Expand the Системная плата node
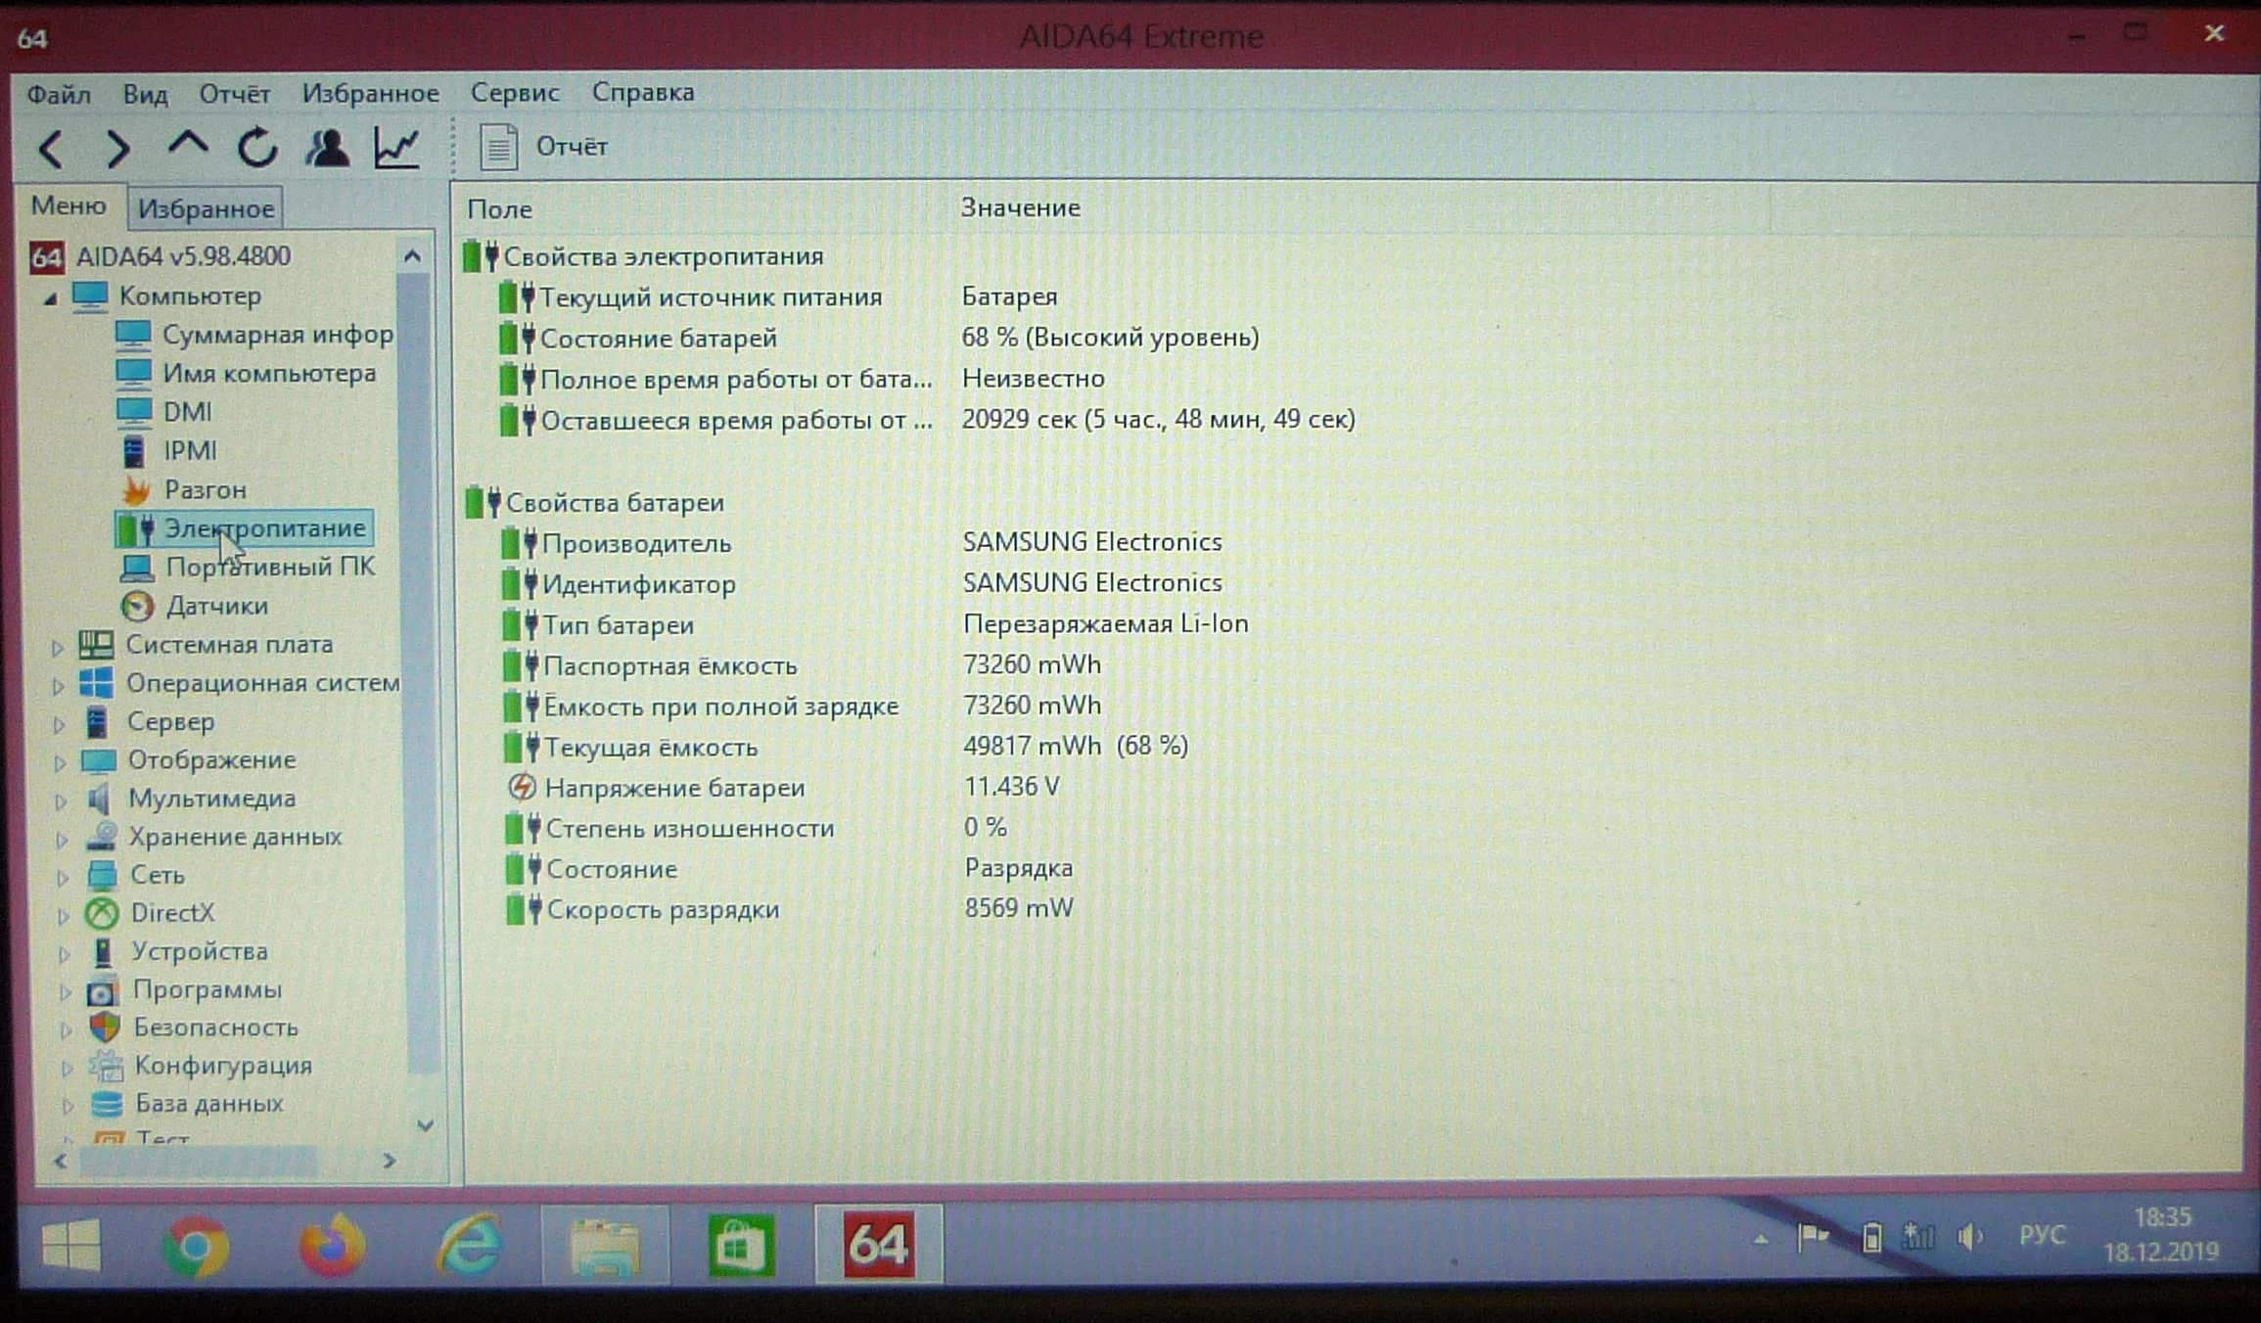Viewport: 2261px width, 1323px height. click(57, 647)
